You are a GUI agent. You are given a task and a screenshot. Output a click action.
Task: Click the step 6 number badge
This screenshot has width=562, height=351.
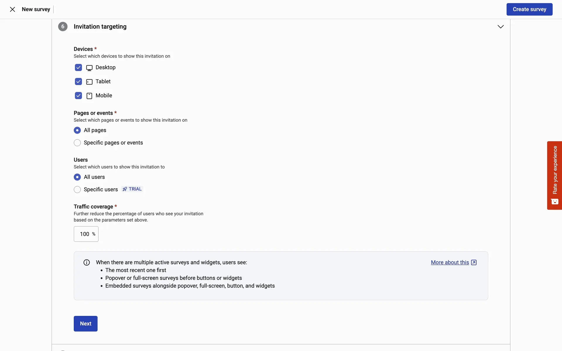click(x=63, y=27)
